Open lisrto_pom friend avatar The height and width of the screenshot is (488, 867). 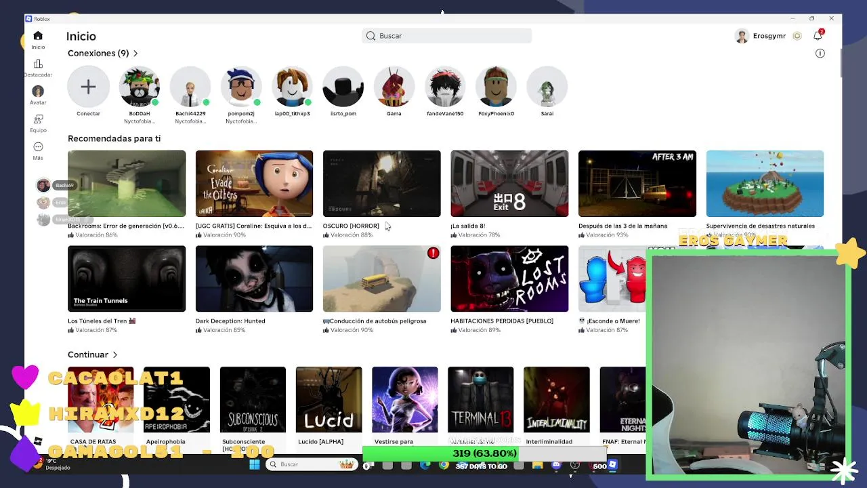click(343, 87)
